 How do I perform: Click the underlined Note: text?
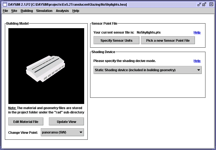click(12, 108)
